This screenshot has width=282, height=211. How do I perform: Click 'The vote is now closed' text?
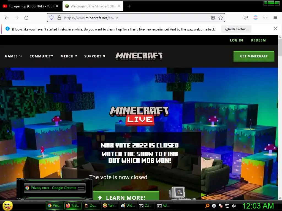tap(118, 177)
